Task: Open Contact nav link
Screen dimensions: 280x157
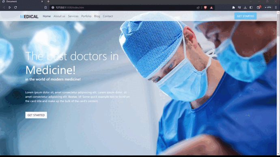Action: point(108,16)
